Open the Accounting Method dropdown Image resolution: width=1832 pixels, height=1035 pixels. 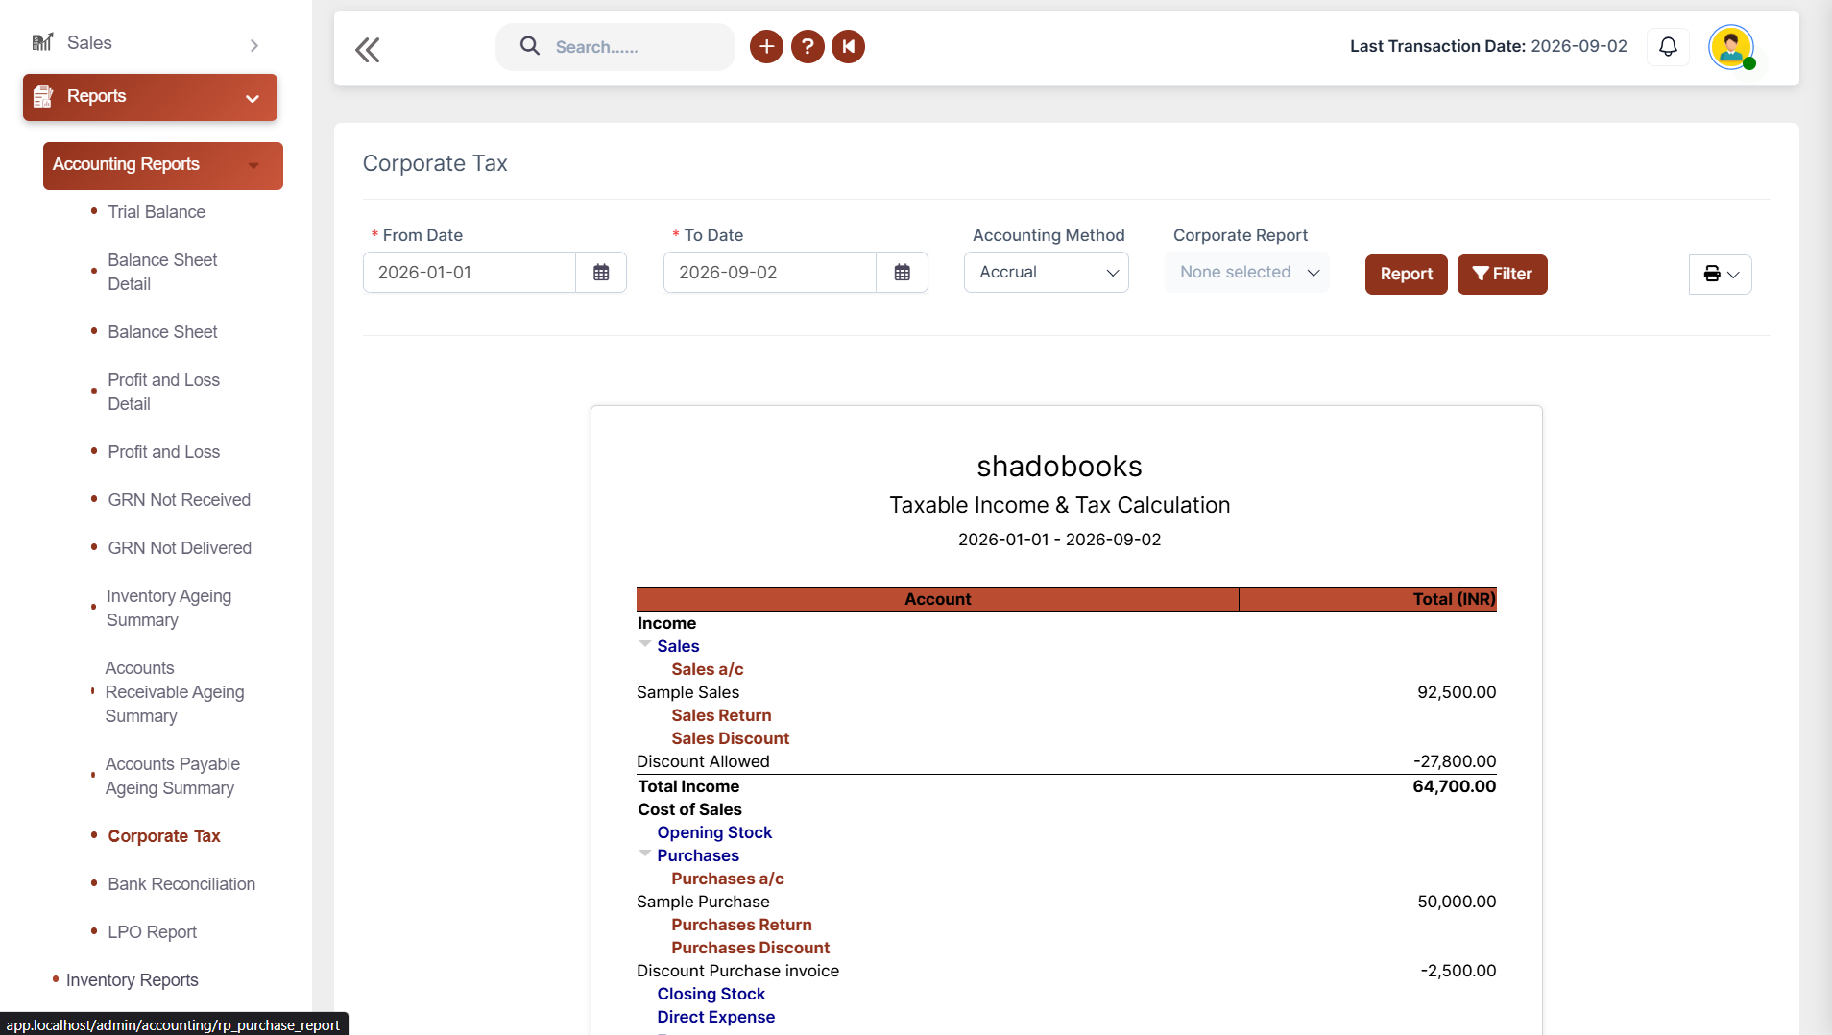point(1047,273)
